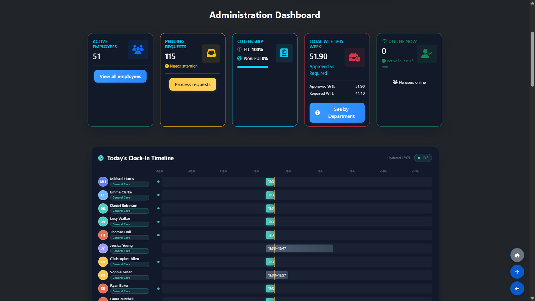Screen dimensions: 535x301
Task: Click Christopher Allen CA avatar
Action: pyautogui.click(x=103, y=262)
